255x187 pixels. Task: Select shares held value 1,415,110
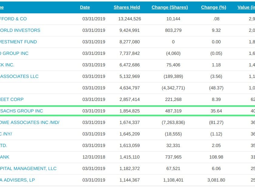pos(130,157)
